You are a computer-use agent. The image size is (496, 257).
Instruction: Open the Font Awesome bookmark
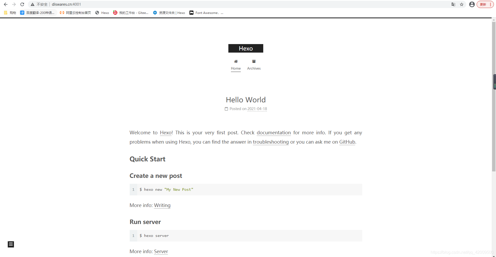(x=206, y=13)
